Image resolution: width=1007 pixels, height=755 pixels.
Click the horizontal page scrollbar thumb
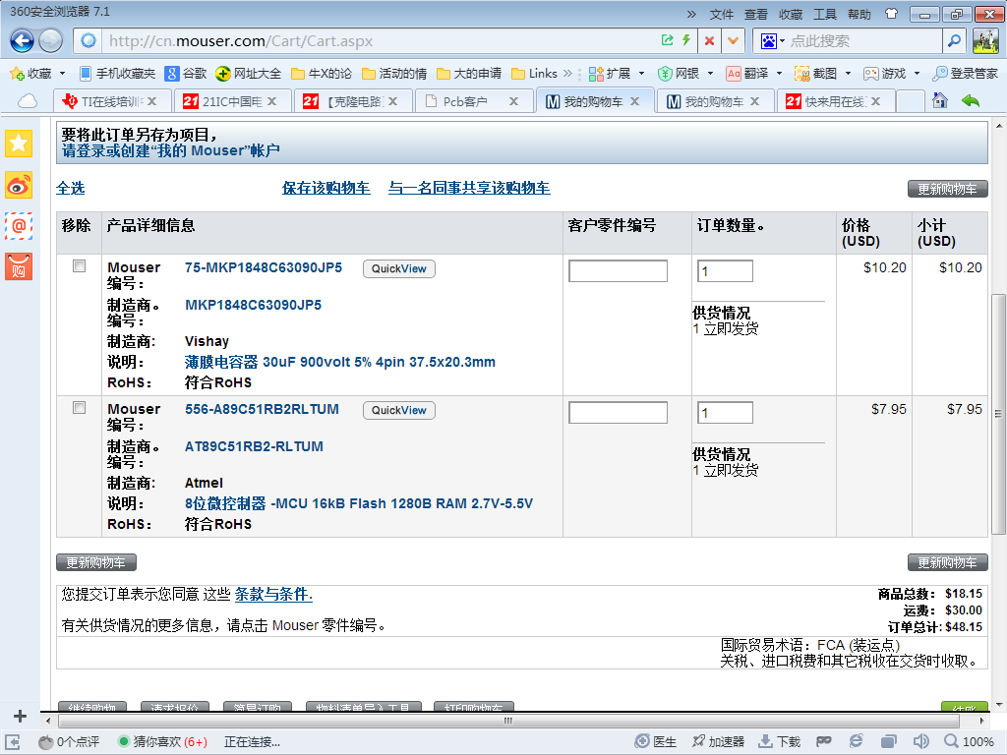[x=506, y=721]
